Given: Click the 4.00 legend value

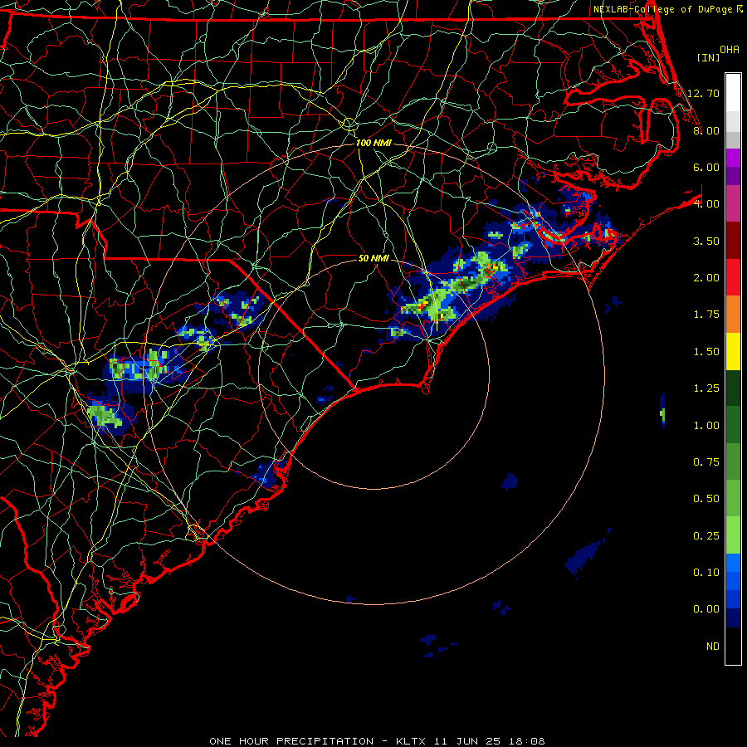Looking at the screenshot, I should pyautogui.click(x=706, y=204).
